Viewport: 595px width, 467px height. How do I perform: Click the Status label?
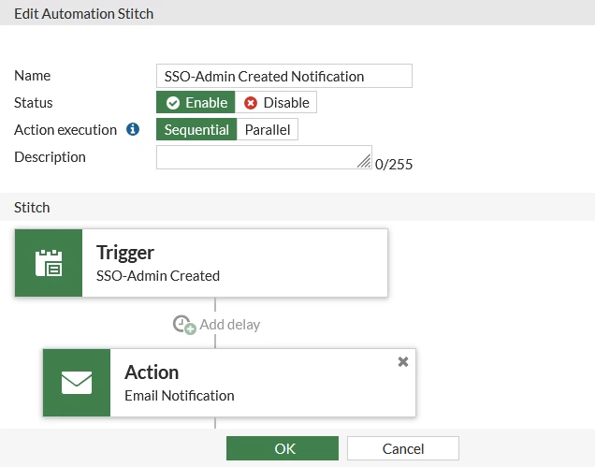[34, 103]
